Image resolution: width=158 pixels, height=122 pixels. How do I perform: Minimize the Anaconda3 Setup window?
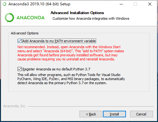(x=121, y=4)
